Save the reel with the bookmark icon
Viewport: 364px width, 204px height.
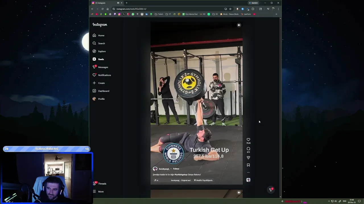(248, 165)
